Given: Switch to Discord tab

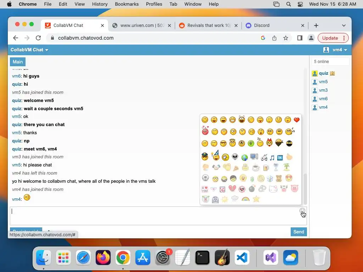Looking at the screenshot, I should click(274, 25).
